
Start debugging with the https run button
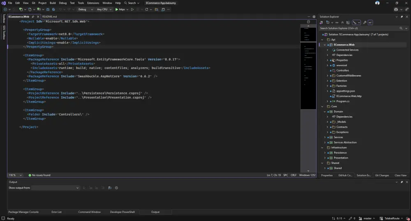tap(120, 9)
